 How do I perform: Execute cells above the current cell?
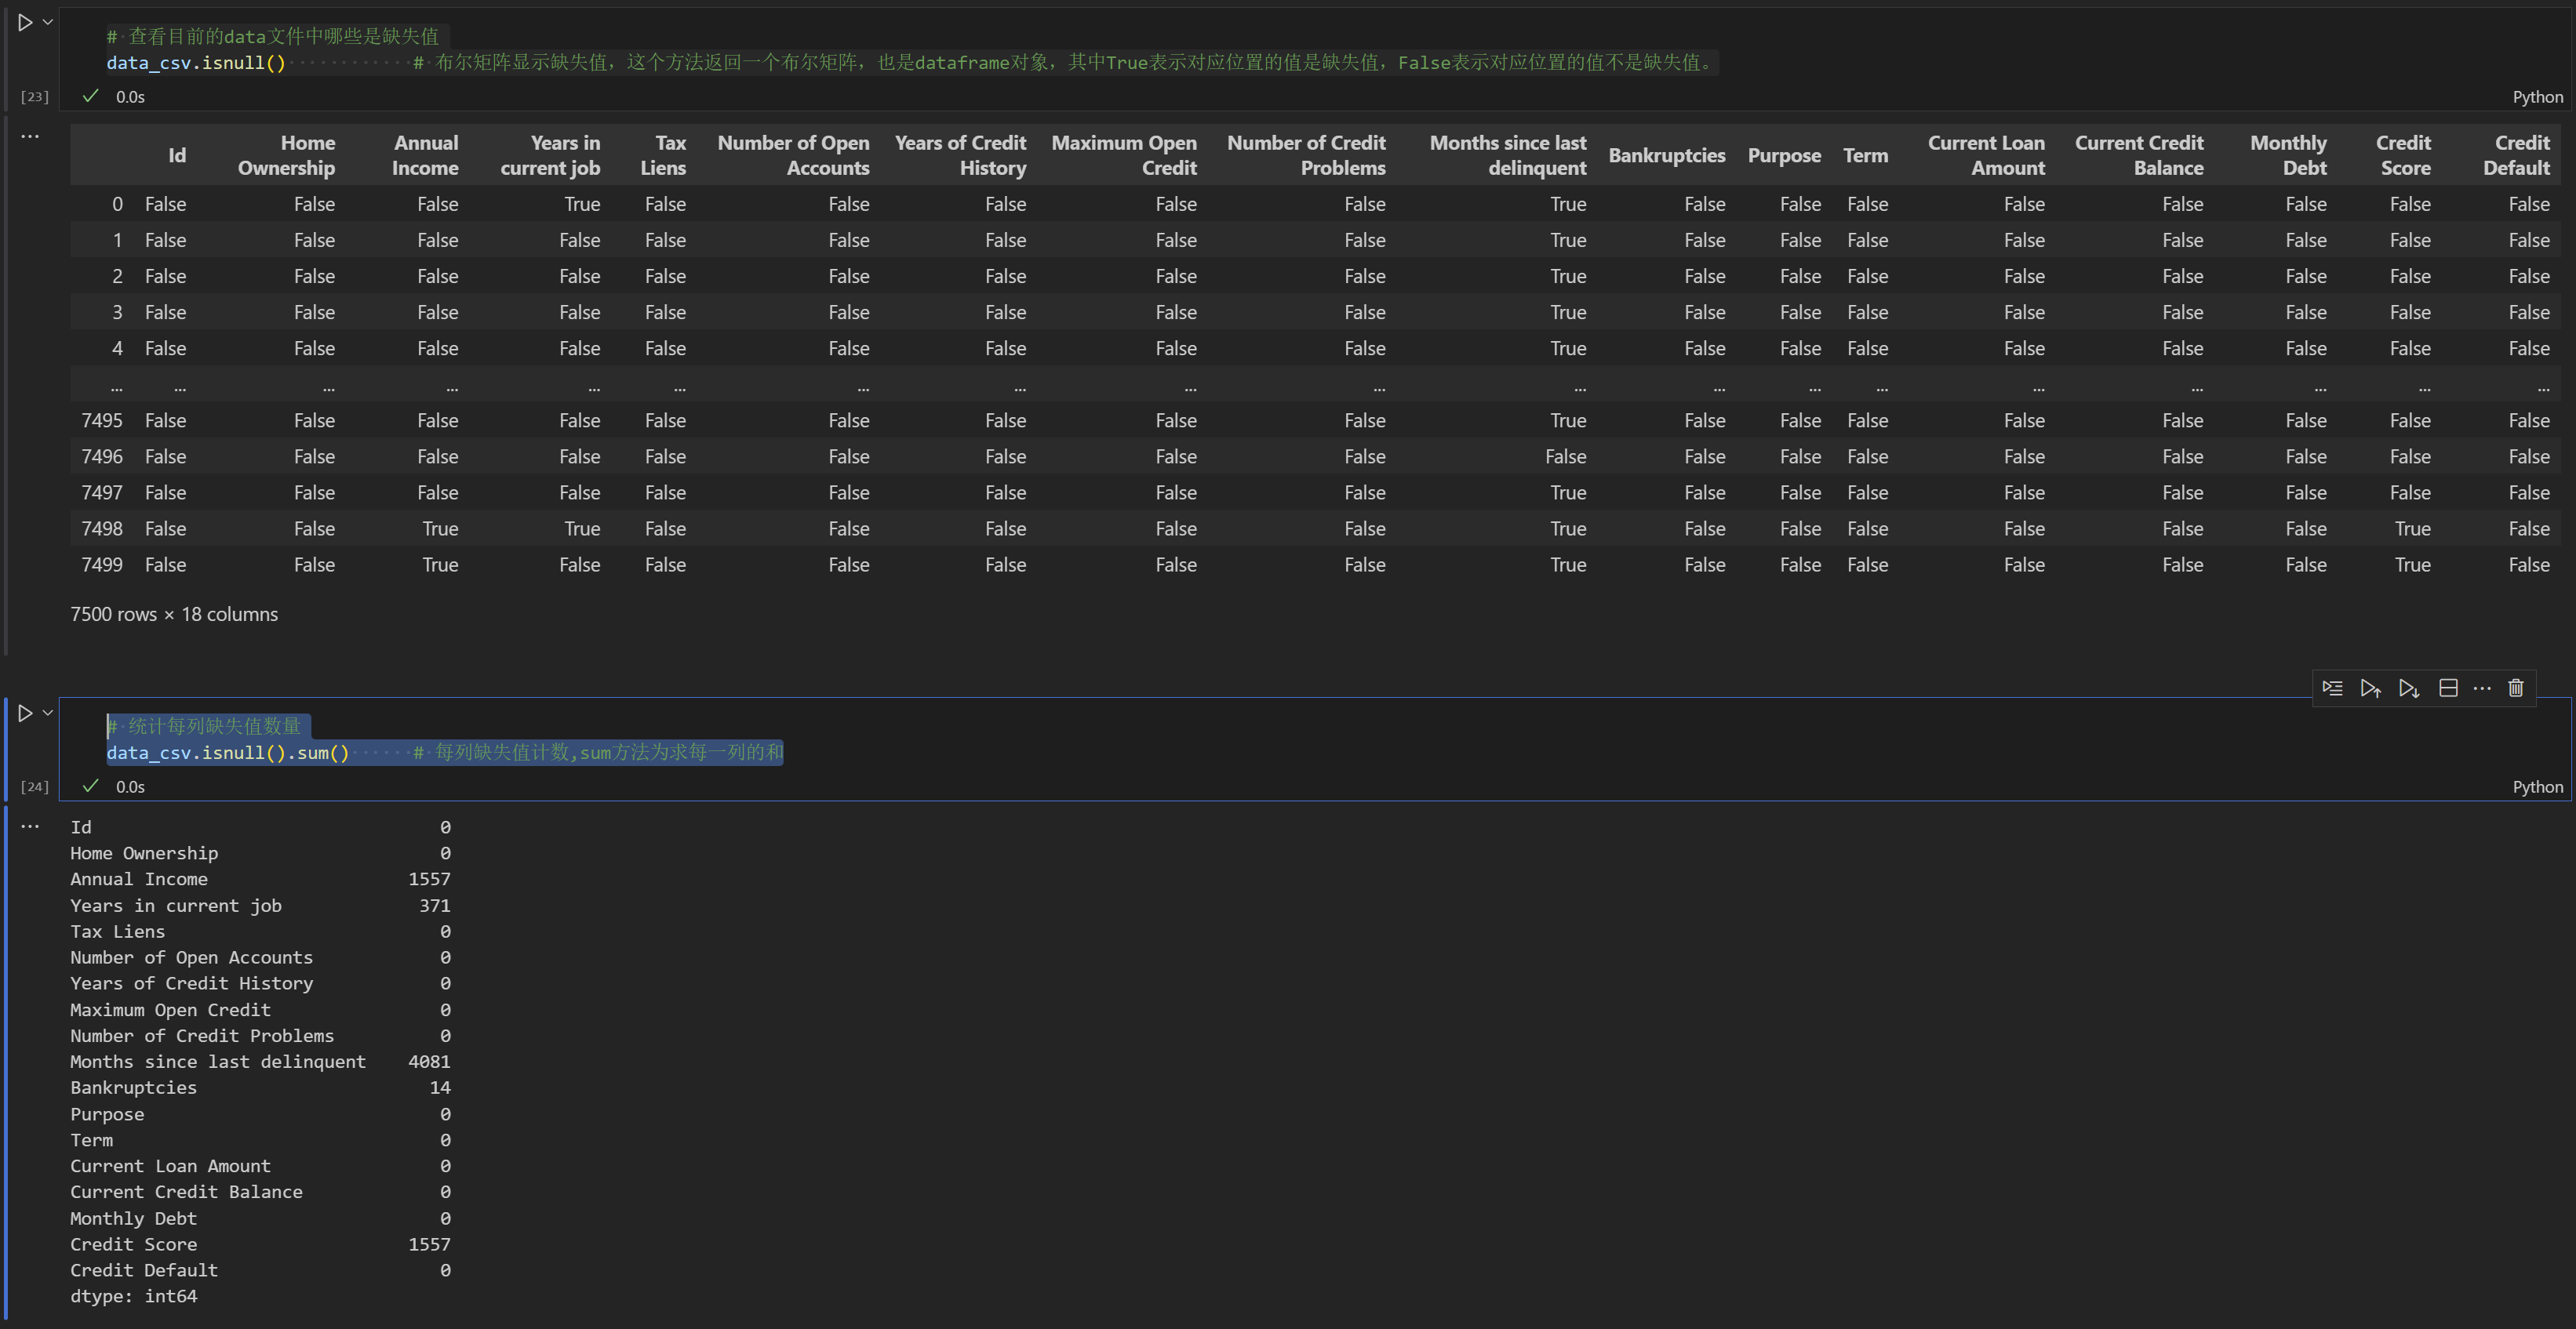(x=2370, y=688)
